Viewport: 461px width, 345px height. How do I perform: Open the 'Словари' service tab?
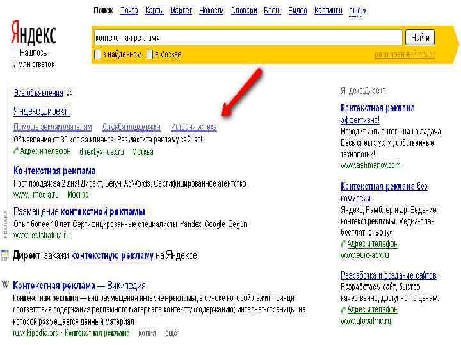[x=244, y=11]
